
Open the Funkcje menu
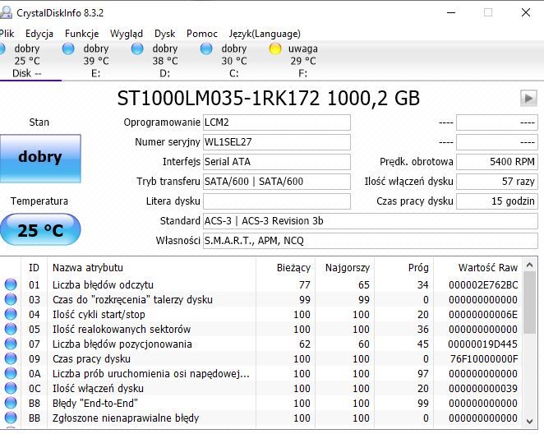coord(81,34)
